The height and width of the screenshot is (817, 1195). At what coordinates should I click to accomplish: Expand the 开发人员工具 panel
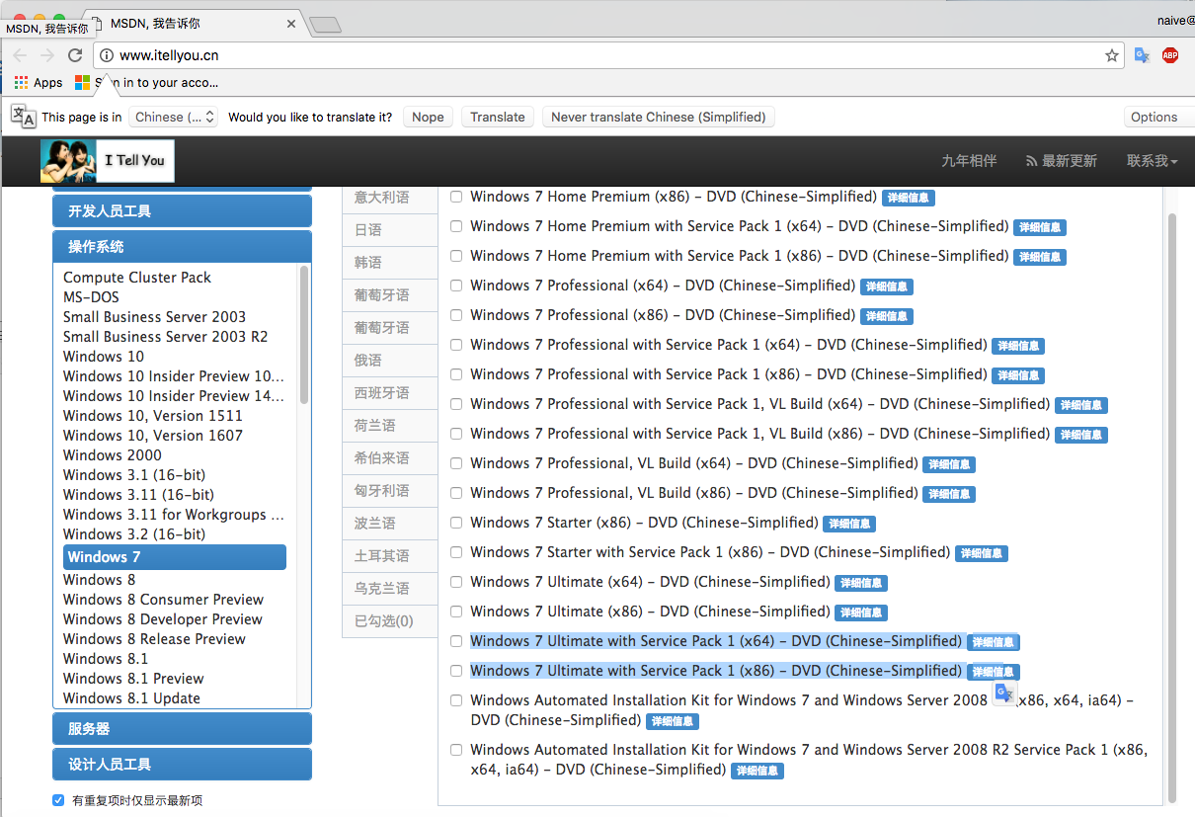[x=182, y=211]
